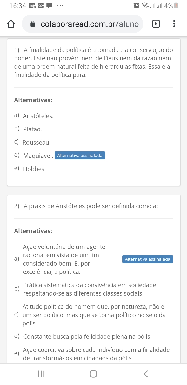Image resolution: width=187 pixels, height=385 pixels.
Task: Select answer Hobbes in question 1
Action: tap(34, 169)
